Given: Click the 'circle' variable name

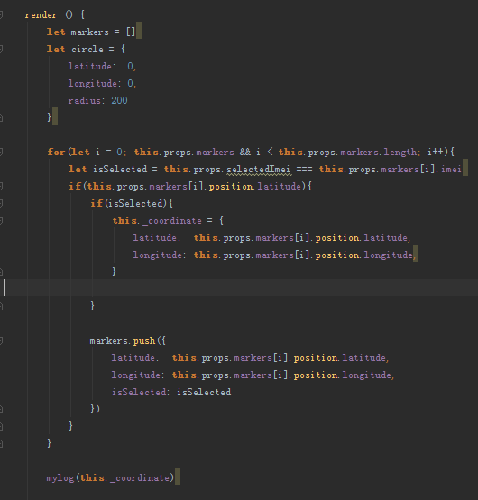Looking at the screenshot, I should (87, 49).
